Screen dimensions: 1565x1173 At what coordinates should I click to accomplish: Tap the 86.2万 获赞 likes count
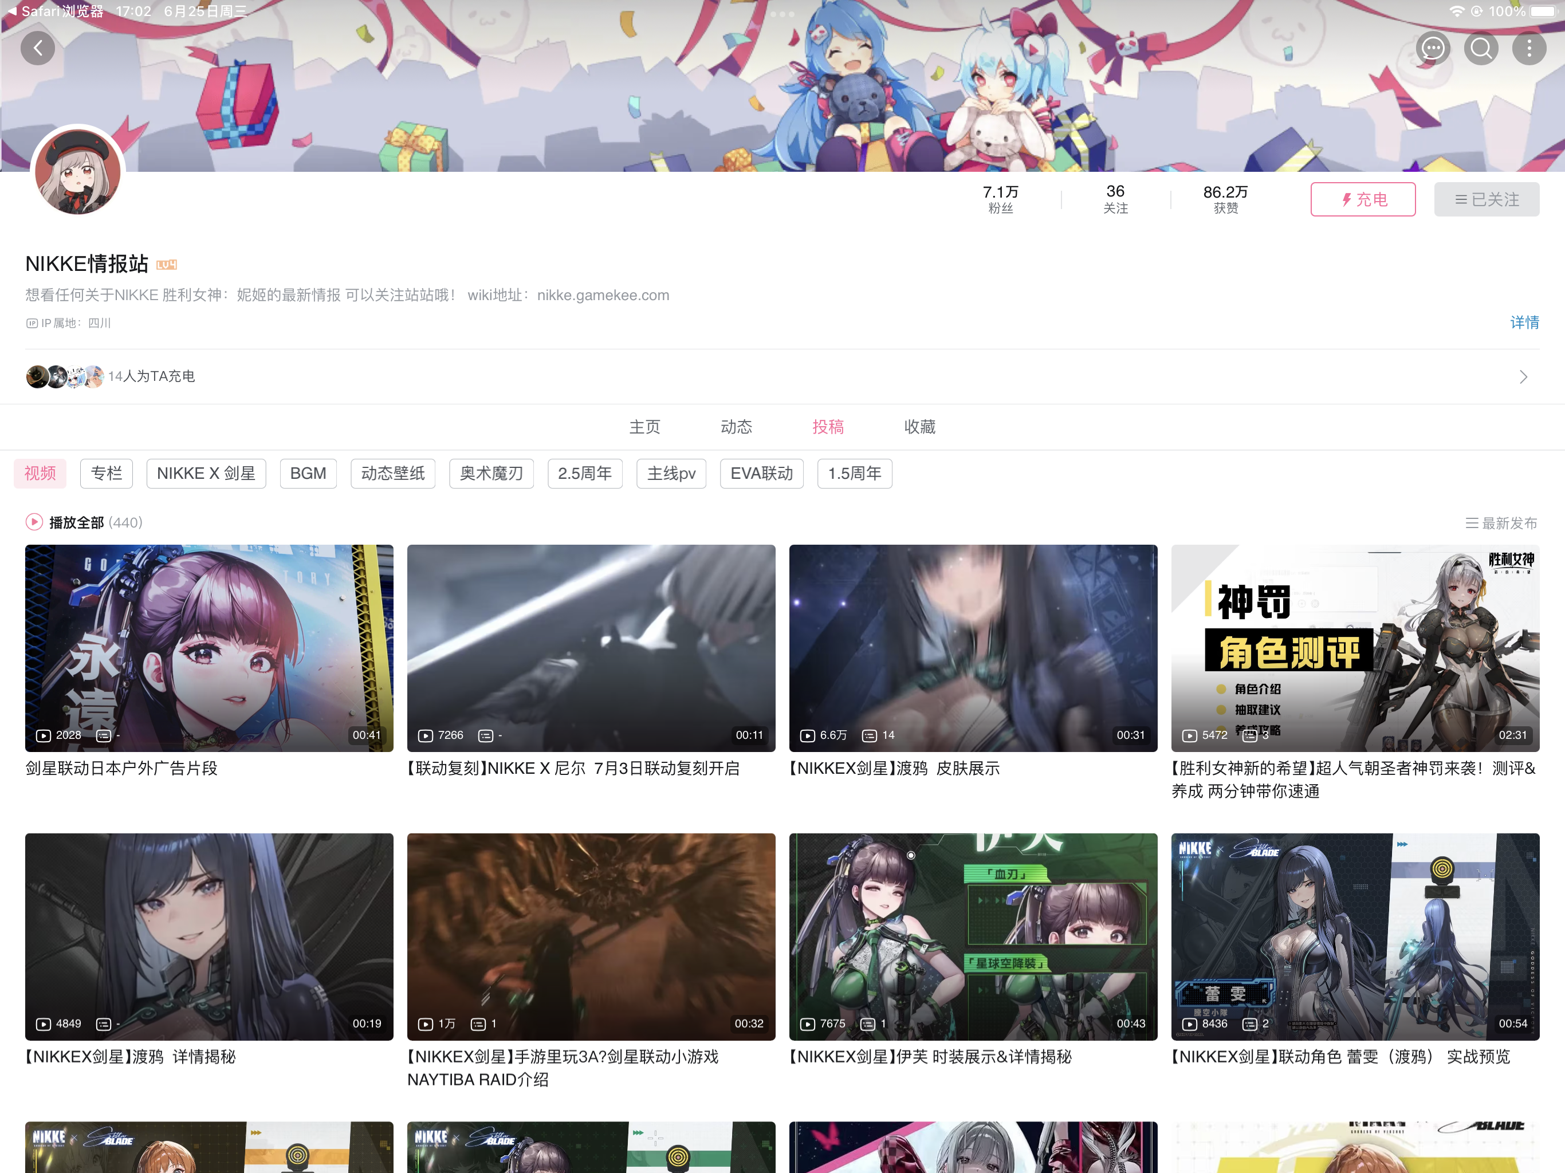pyautogui.click(x=1225, y=199)
